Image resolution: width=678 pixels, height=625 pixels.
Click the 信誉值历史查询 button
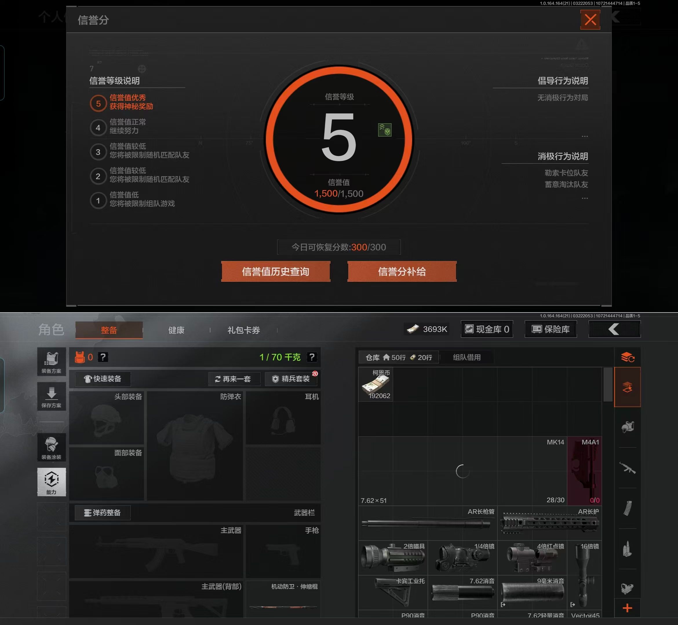(275, 272)
